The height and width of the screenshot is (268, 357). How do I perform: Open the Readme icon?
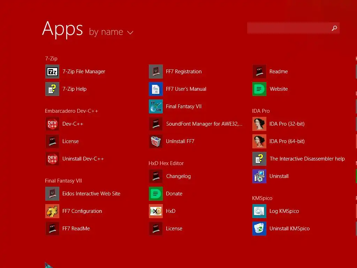point(259,72)
